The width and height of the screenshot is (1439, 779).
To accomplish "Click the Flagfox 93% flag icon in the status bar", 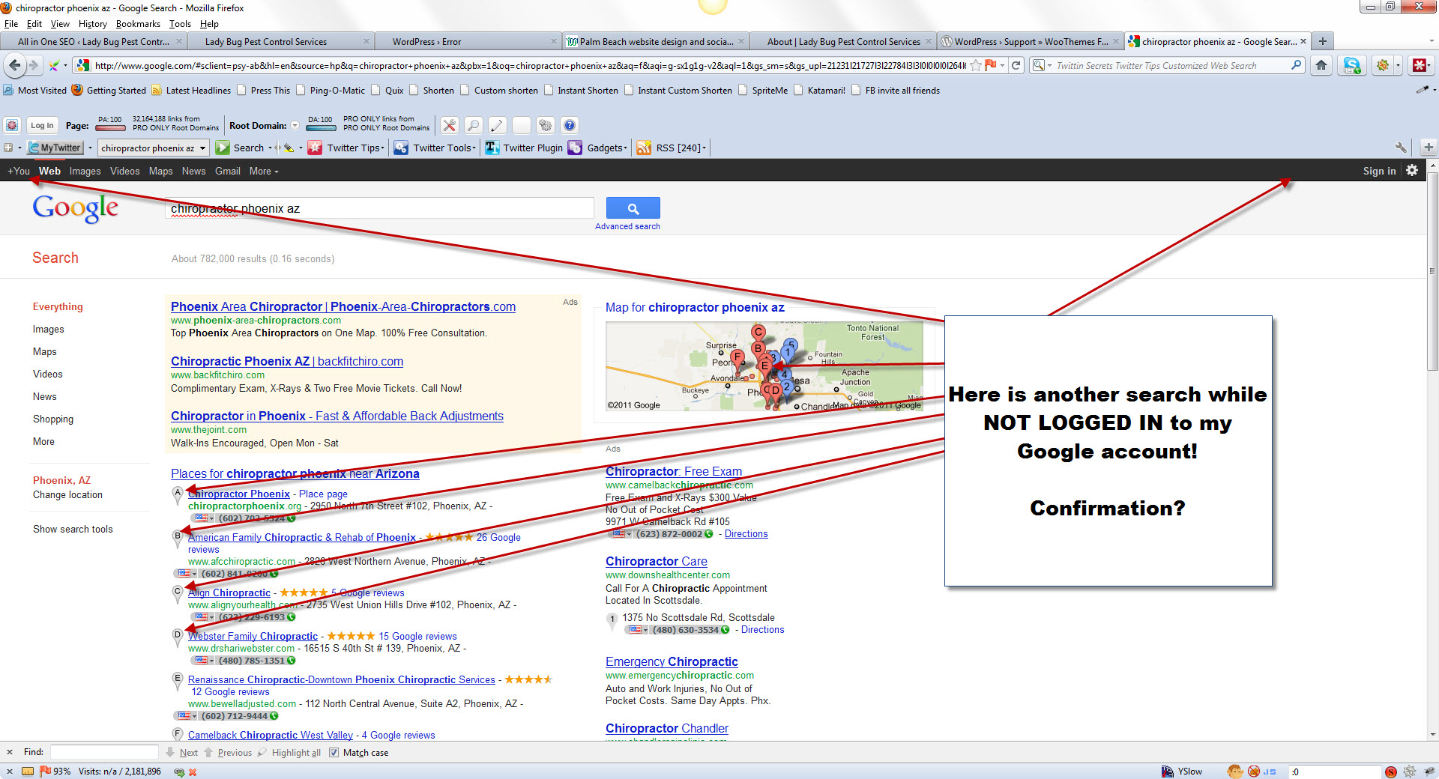I will pyautogui.click(x=45, y=771).
